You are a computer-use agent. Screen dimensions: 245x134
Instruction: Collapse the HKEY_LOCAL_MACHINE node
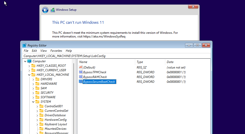[29, 75]
